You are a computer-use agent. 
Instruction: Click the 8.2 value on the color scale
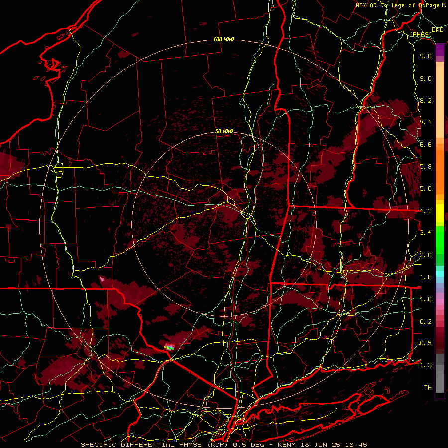(x=426, y=100)
